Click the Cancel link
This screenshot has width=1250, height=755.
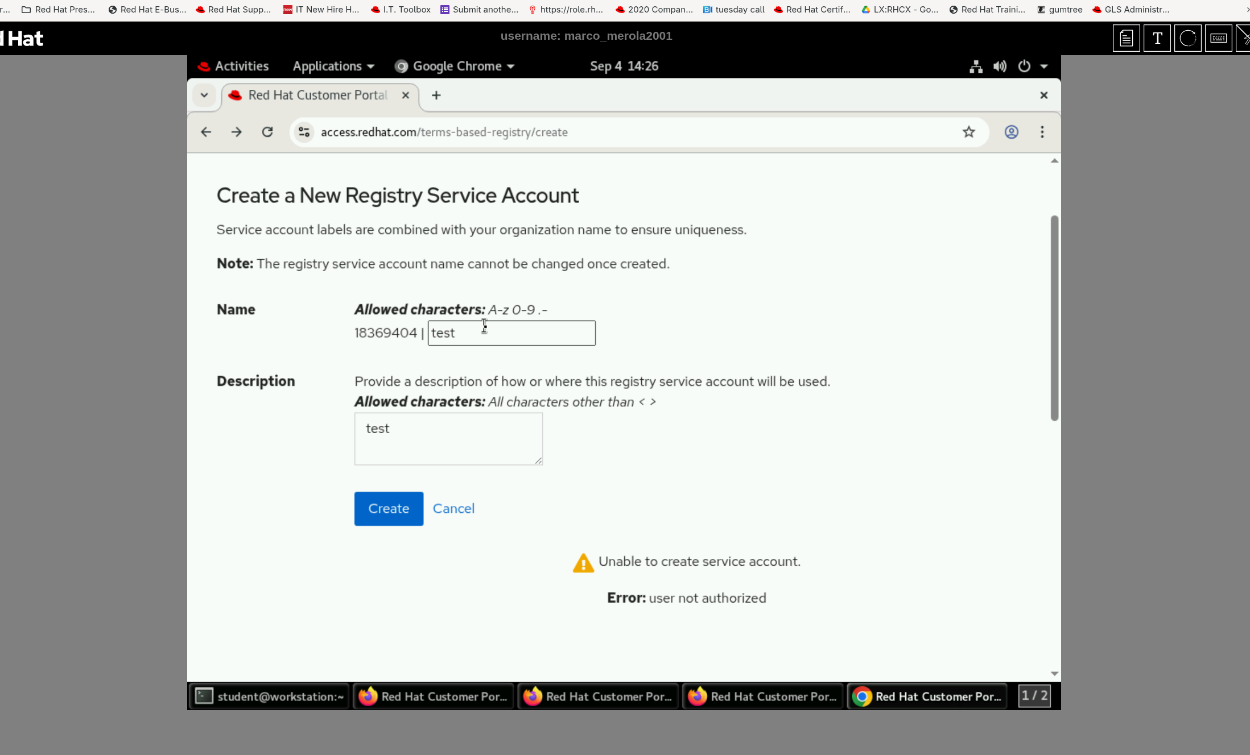point(453,508)
